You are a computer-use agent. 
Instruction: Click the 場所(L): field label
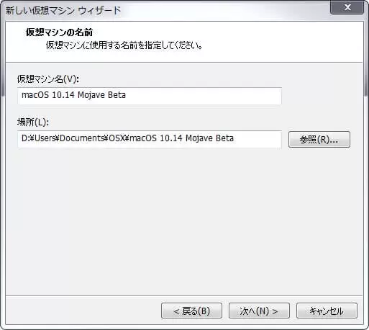point(33,122)
